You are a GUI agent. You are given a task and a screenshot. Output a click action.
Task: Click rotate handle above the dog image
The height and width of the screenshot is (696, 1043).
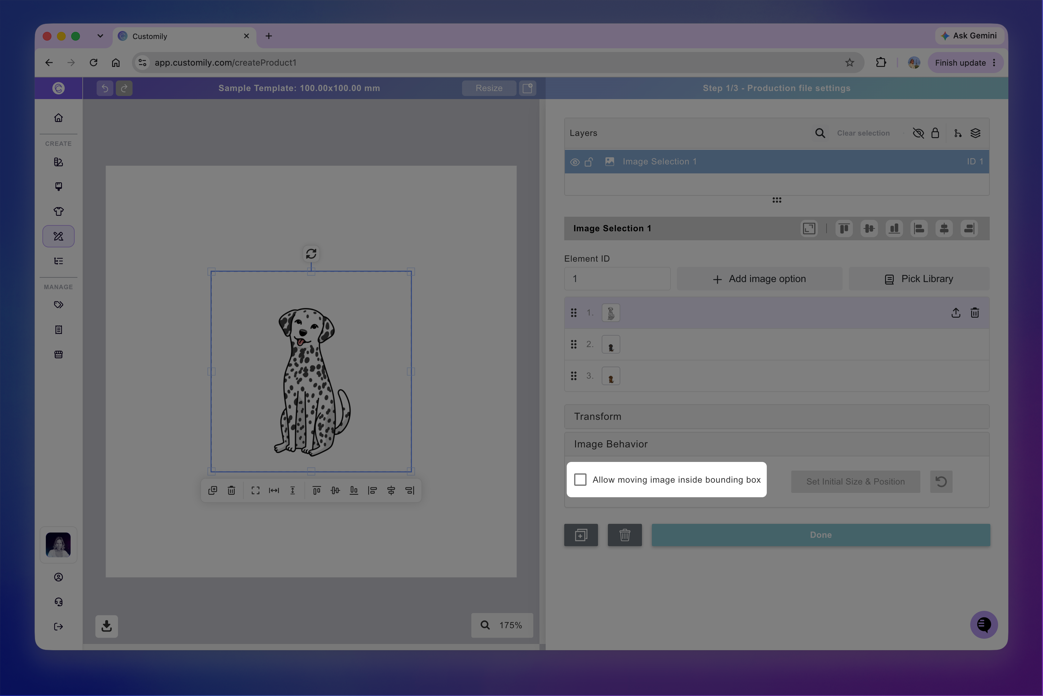(x=311, y=254)
